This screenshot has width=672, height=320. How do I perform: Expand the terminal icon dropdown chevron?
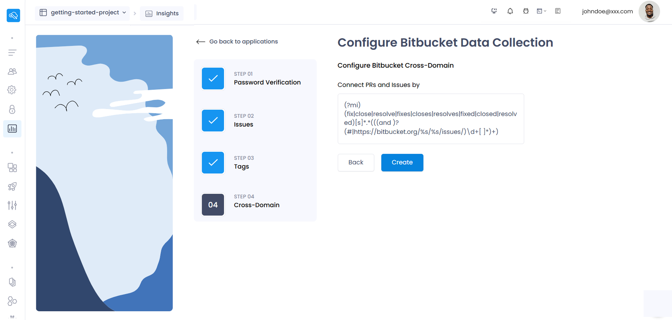coord(545,11)
